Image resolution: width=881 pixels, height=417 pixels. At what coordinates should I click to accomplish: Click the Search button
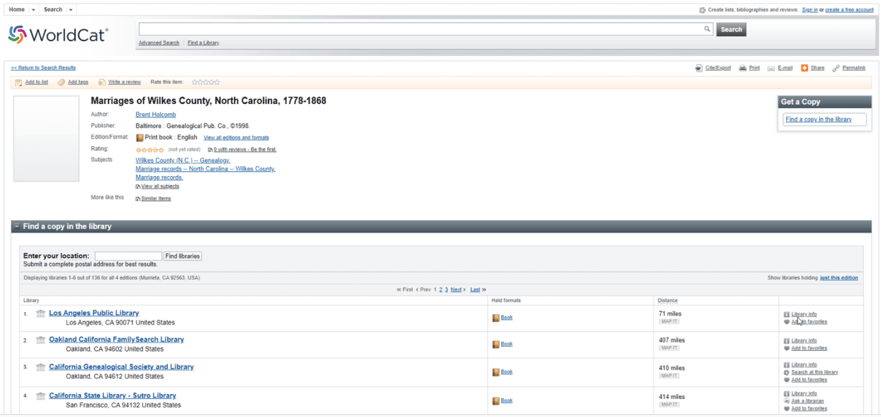(x=731, y=30)
